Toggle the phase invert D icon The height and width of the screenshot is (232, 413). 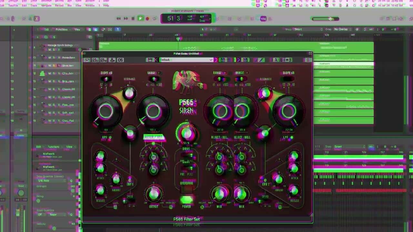pos(95,60)
